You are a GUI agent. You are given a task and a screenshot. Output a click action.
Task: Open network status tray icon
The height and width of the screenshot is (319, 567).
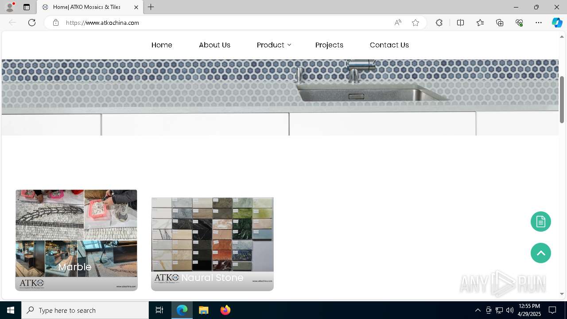click(x=499, y=310)
